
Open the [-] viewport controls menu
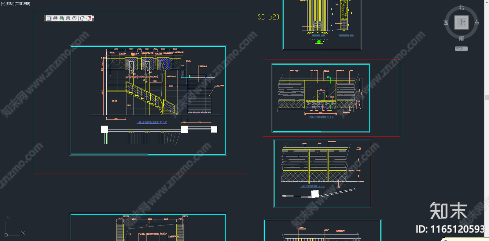3,4
